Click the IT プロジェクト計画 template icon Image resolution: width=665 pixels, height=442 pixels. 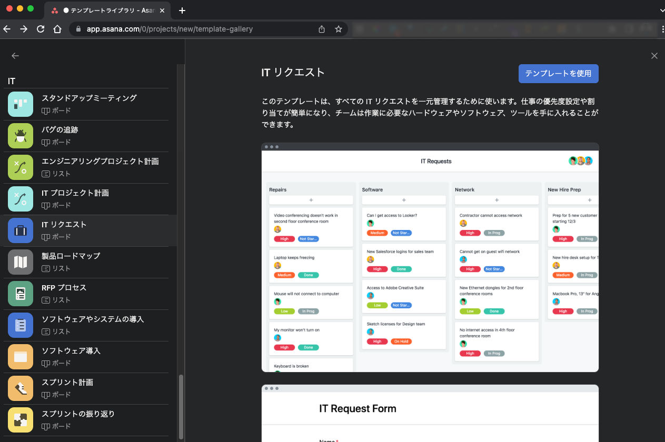pyautogui.click(x=21, y=199)
